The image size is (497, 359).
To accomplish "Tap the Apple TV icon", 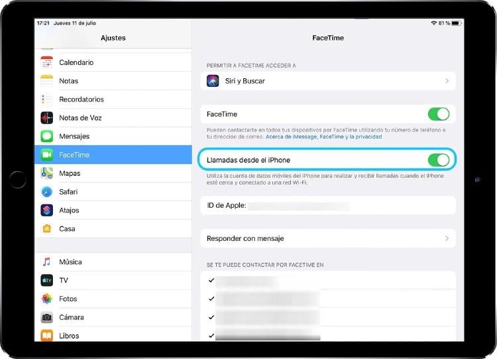I will pos(47,280).
